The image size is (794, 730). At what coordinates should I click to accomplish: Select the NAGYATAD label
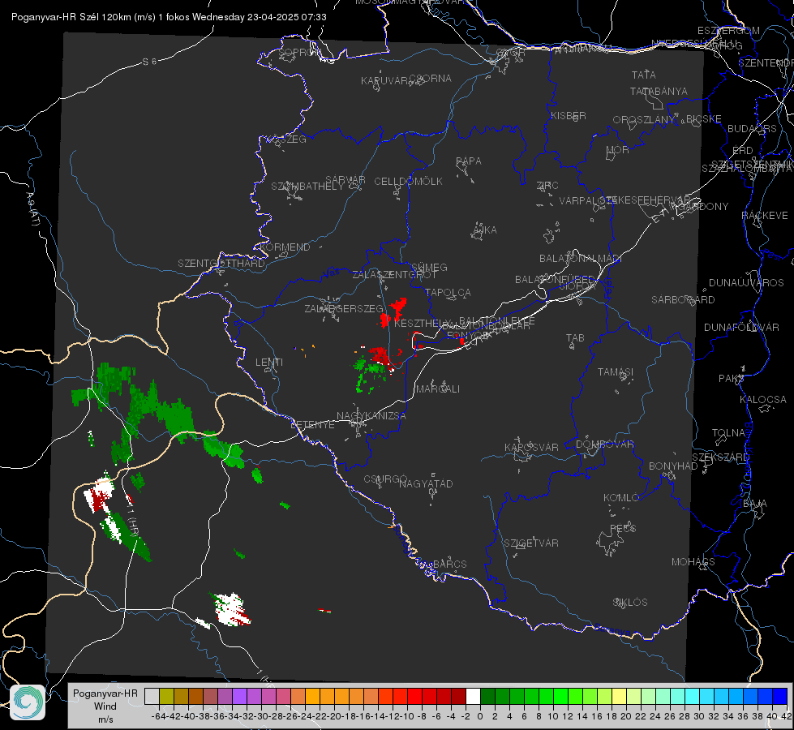pyautogui.click(x=426, y=483)
